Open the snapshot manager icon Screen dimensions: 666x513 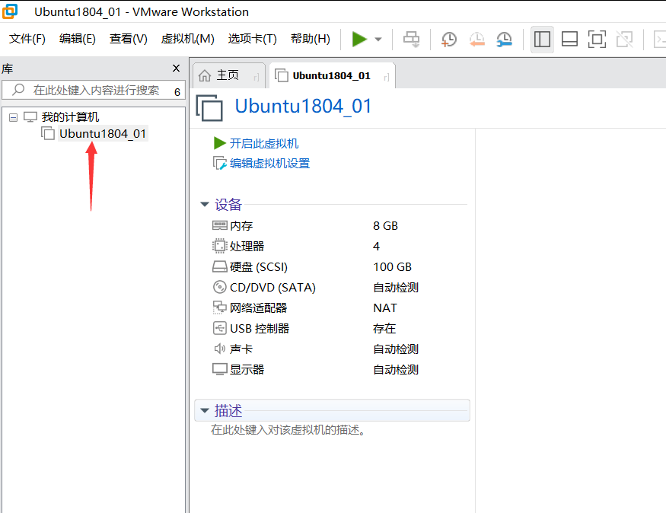point(504,40)
